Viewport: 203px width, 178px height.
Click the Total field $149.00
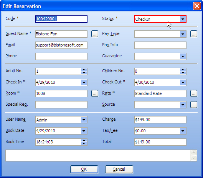coord(160,142)
